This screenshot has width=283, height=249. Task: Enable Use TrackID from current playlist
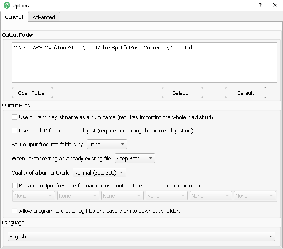click(15, 130)
